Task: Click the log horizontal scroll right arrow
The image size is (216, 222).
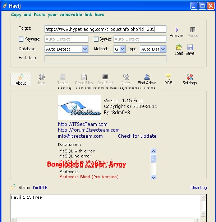Action: click(197, 220)
